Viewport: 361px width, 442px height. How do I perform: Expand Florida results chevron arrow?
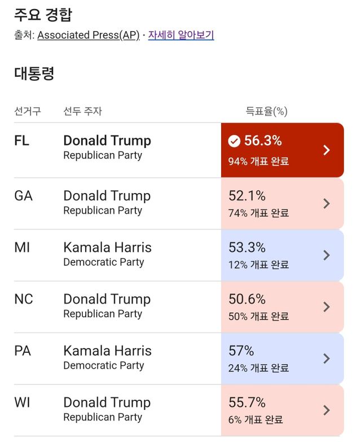pyautogui.click(x=327, y=150)
